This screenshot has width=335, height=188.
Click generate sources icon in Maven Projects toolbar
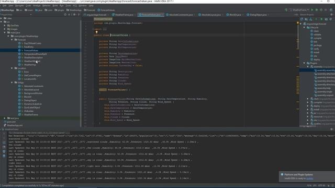tap(306, 19)
